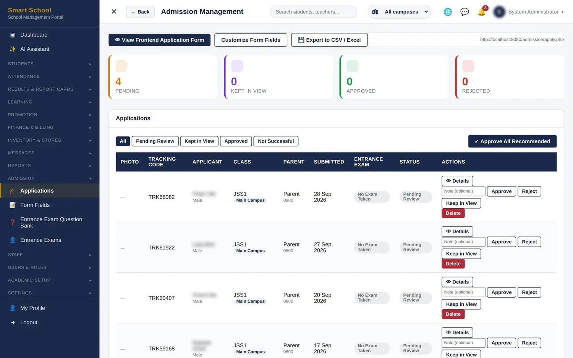Reject application TRK60407
Viewport: 573px width, 358px height.
pyautogui.click(x=529, y=292)
